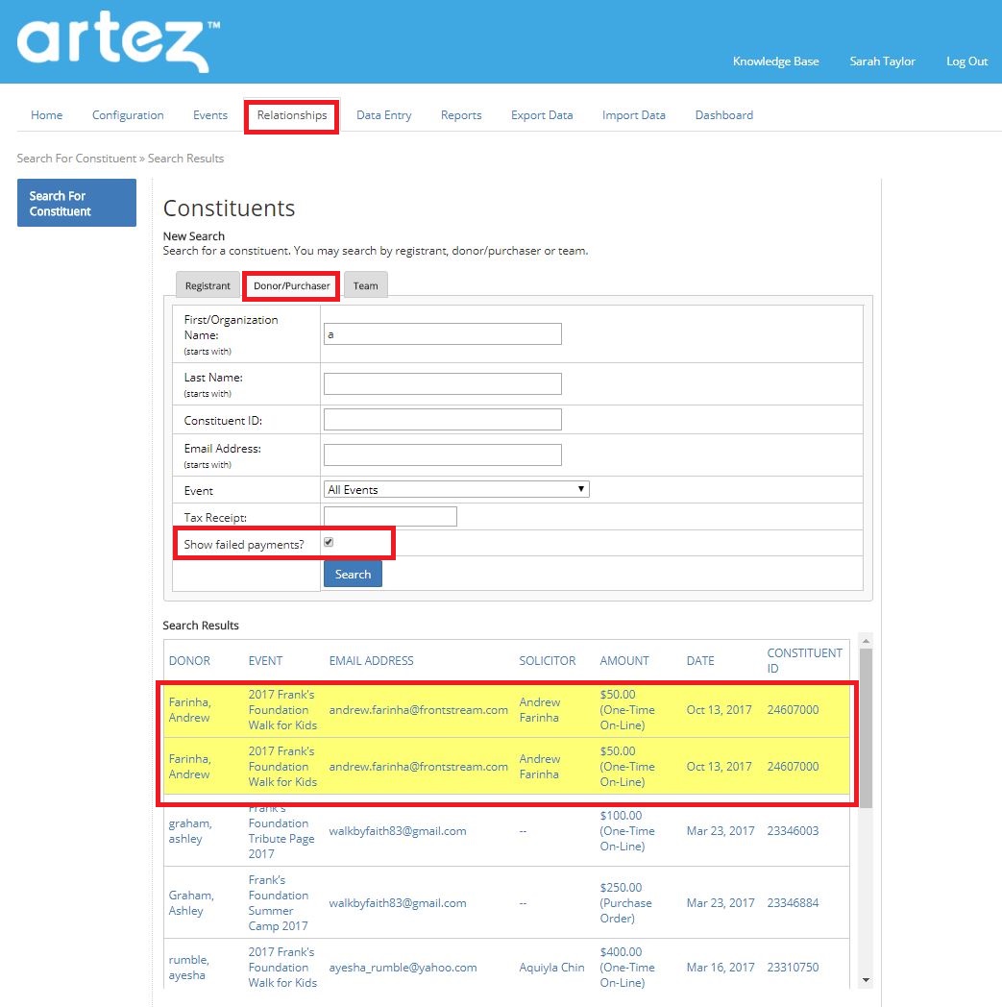Switch to the Team tab
Image resolution: width=1002 pixels, height=1007 pixels.
365,285
